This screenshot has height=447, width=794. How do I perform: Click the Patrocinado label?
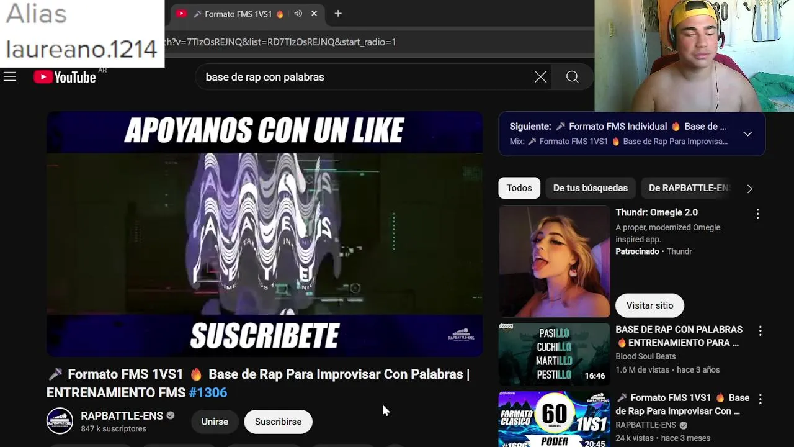click(637, 251)
